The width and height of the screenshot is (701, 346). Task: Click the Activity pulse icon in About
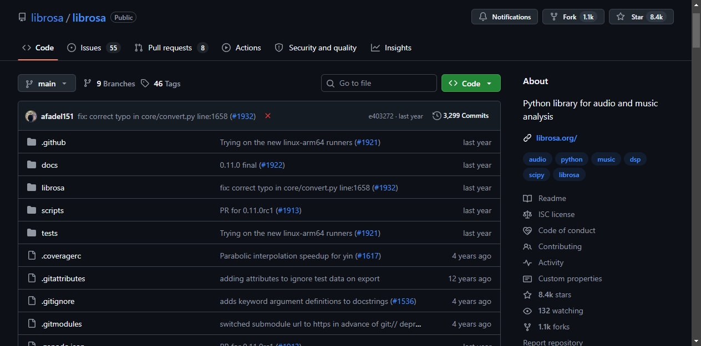click(527, 262)
